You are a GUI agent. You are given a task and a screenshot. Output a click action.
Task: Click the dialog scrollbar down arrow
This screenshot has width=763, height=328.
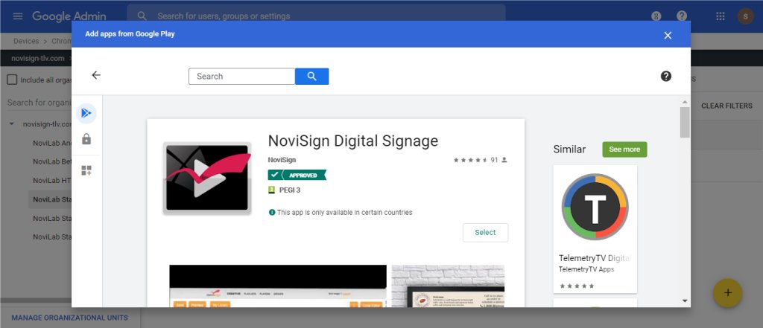(686, 300)
